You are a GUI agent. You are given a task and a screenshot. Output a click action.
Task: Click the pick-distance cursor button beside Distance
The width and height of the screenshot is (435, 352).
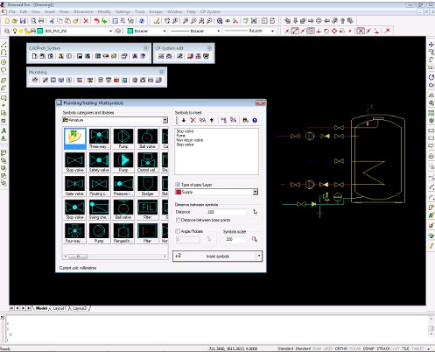click(x=255, y=212)
